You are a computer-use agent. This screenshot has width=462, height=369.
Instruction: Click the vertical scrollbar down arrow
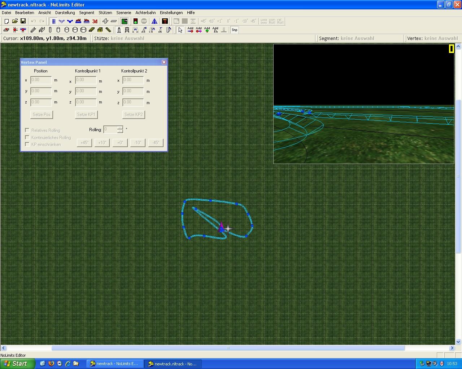tap(458, 342)
